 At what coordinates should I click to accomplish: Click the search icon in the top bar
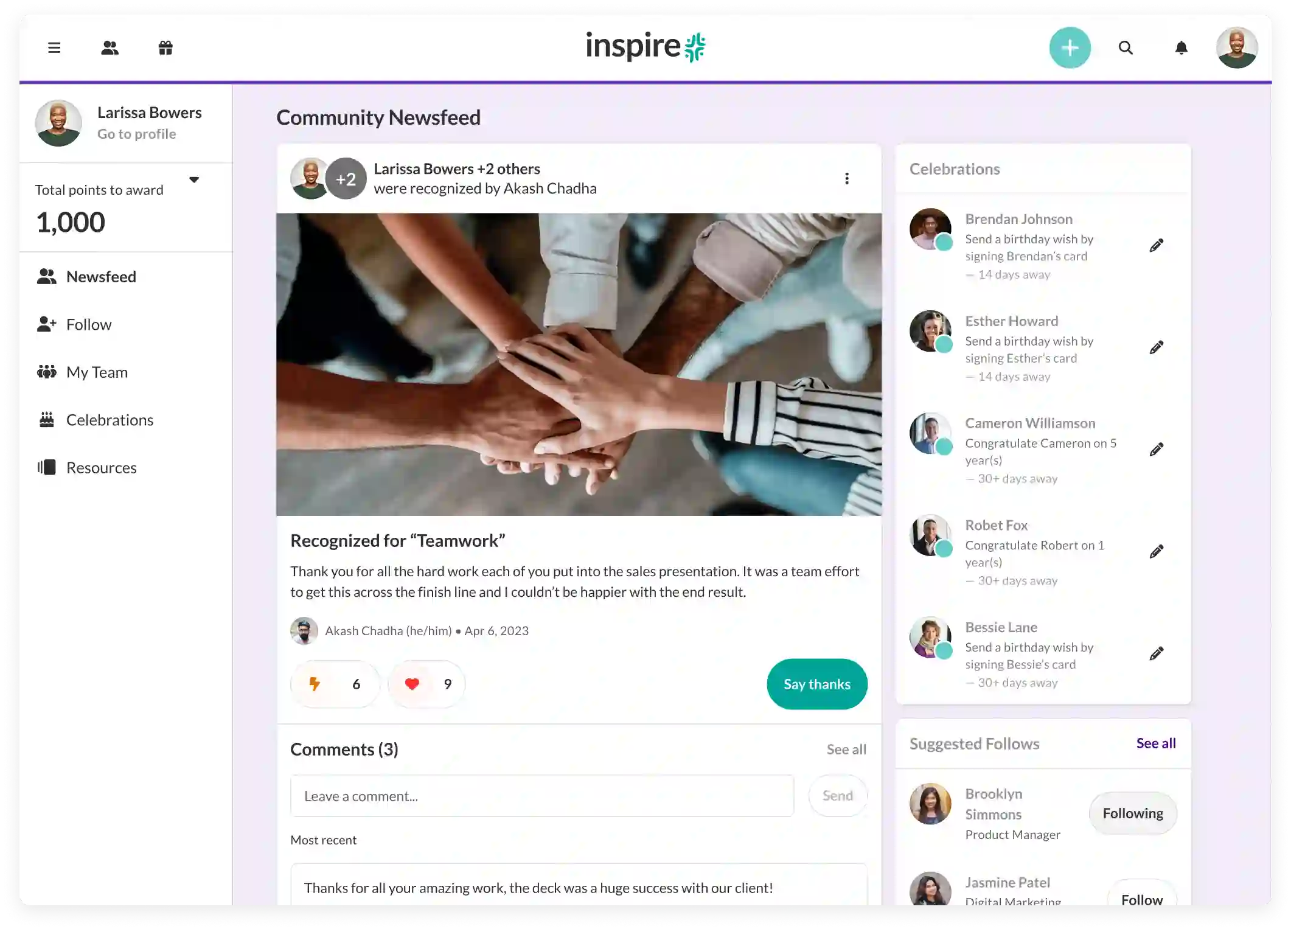click(1126, 47)
